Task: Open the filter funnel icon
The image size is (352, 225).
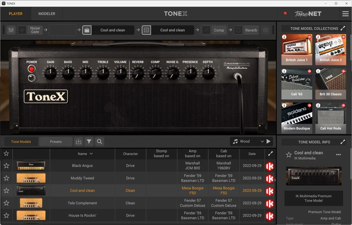Action: tap(89, 142)
